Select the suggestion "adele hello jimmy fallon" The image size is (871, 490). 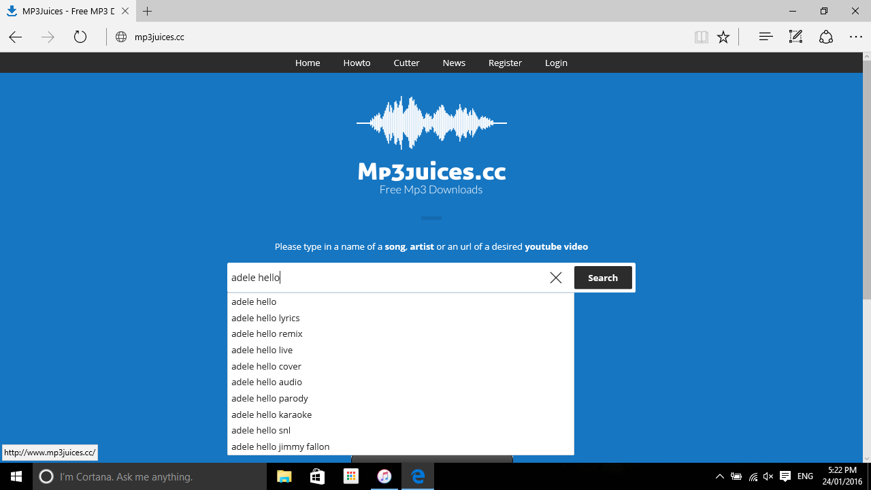pos(401,446)
